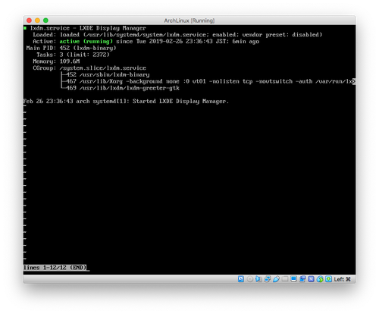Click the pager status lines 1-12/12 (END)
This screenshot has width=379, height=314.
[x=55, y=268]
